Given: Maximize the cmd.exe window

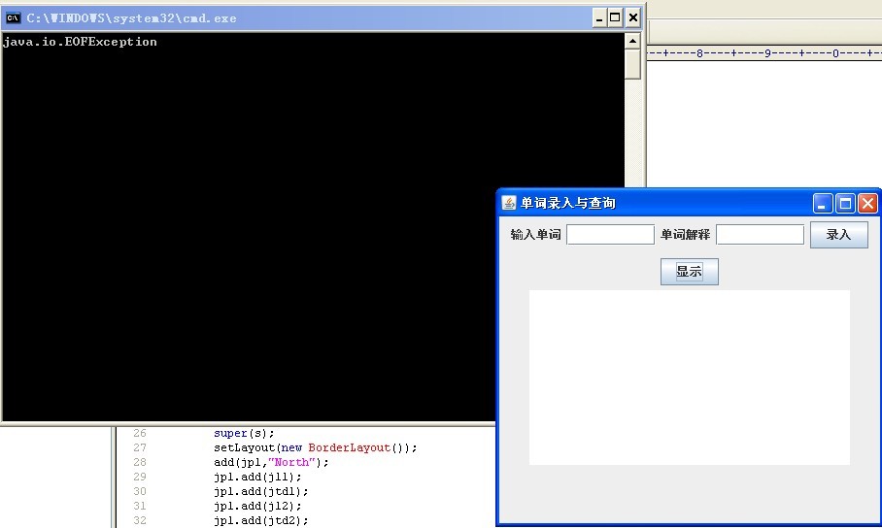Looking at the screenshot, I should (x=616, y=18).
